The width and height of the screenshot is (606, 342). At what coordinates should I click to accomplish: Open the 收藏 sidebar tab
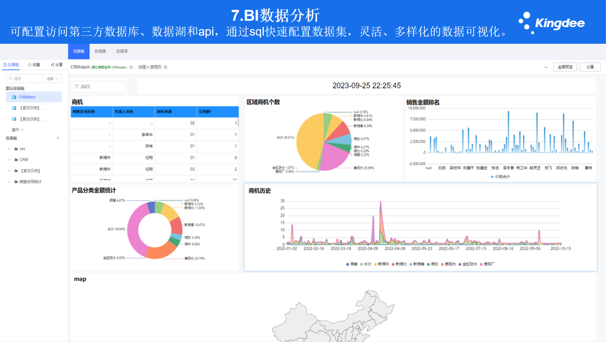tap(34, 65)
